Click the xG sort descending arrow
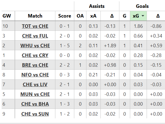This screenshot has height=124, width=165. pyautogui.click(x=142, y=16)
